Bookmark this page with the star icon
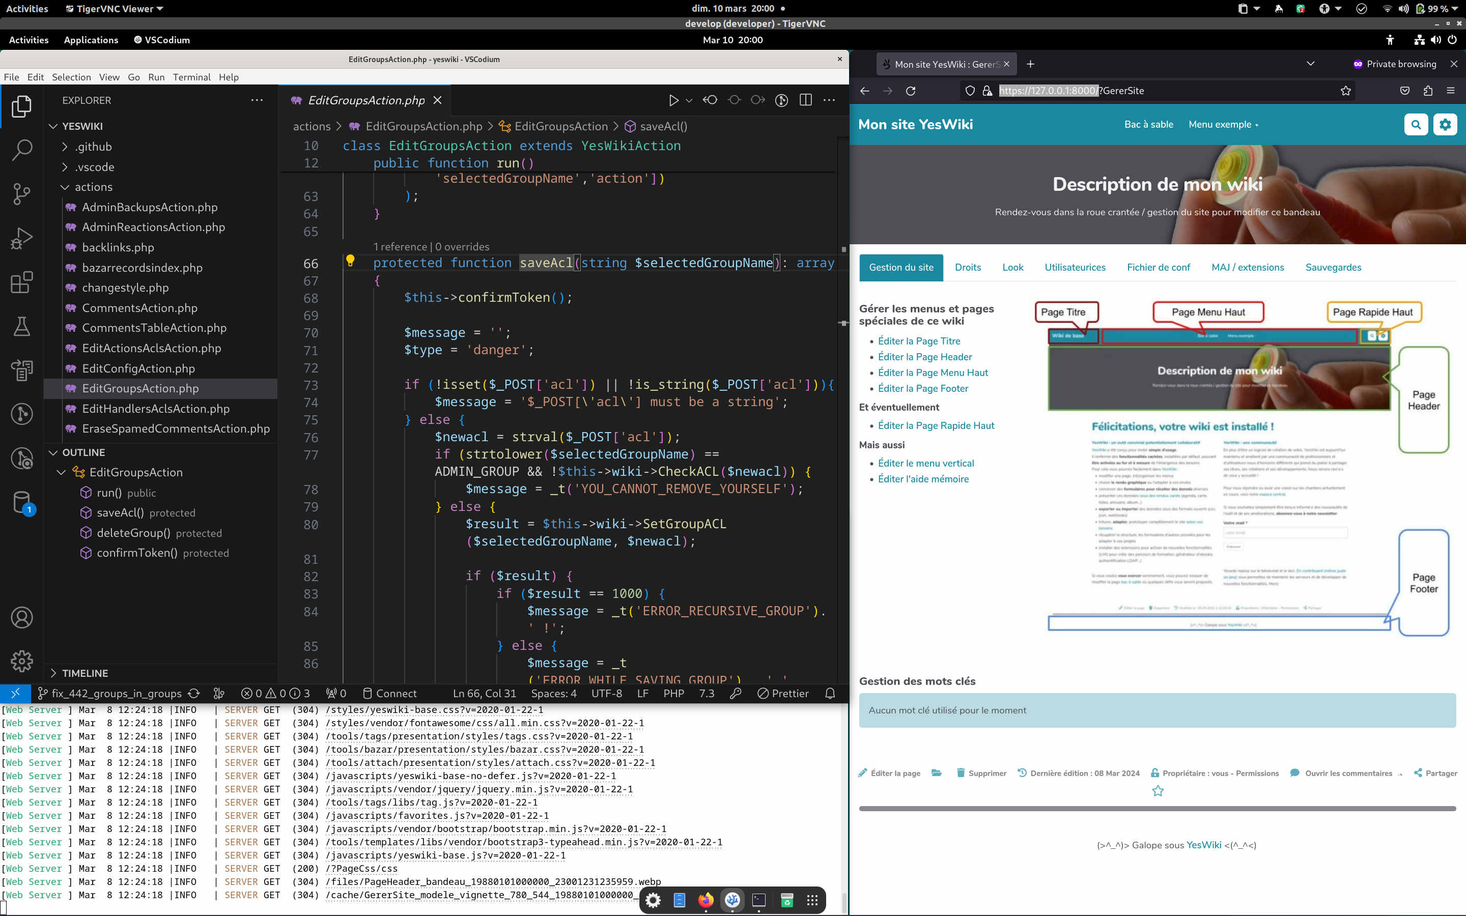Viewport: 1466px width, 916px height. pos(1345,91)
